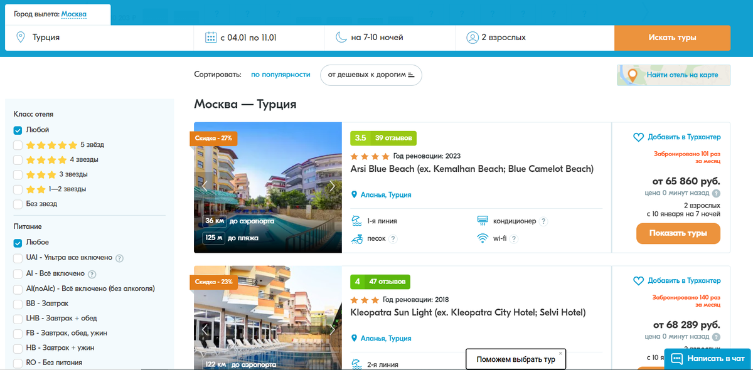
Task: Click the Поможем выбрать тур popup
Action: pyautogui.click(x=516, y=359)
